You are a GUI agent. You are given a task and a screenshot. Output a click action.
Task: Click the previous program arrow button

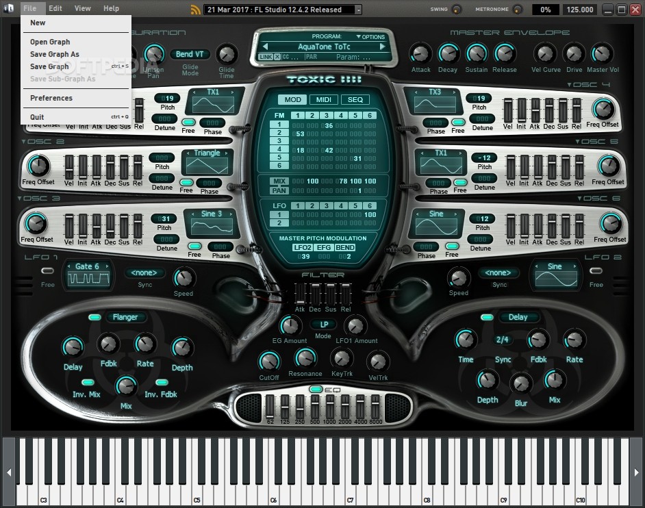(x=265, y=47)
